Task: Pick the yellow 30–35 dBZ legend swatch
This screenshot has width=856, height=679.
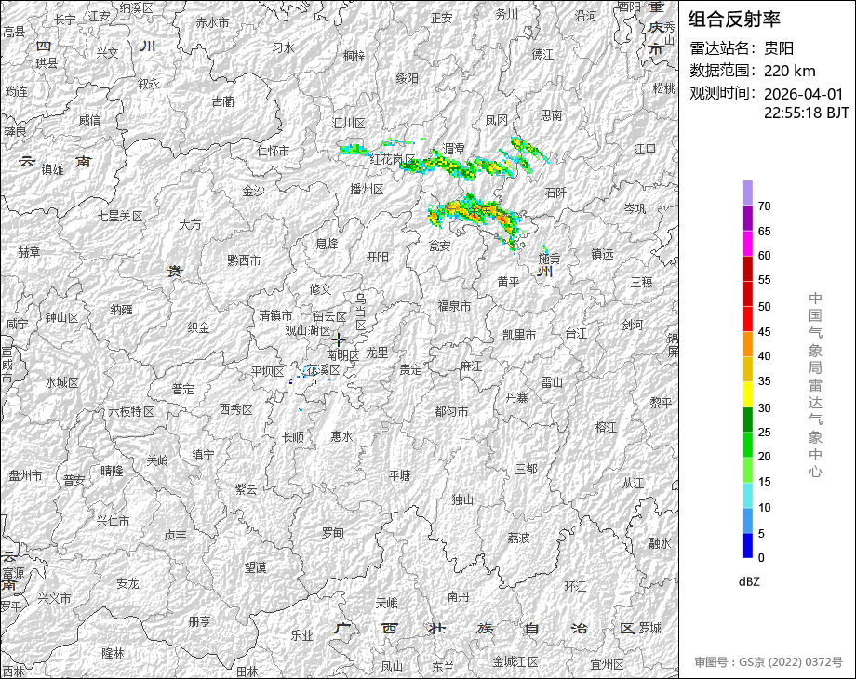Action: click(748, 394)
